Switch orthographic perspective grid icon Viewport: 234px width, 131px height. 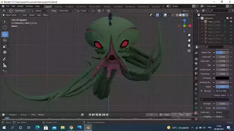click(189, 51)
